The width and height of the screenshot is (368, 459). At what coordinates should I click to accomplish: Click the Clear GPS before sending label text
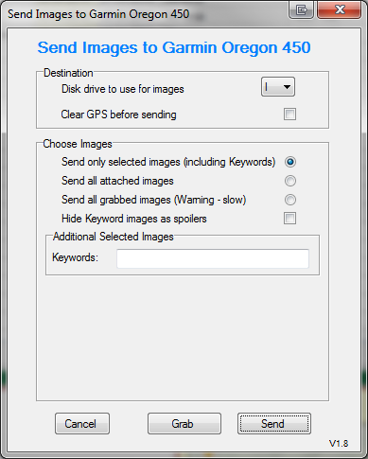pos(118,115)
